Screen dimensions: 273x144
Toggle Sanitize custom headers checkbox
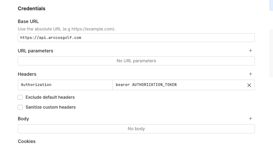[21, 107]
